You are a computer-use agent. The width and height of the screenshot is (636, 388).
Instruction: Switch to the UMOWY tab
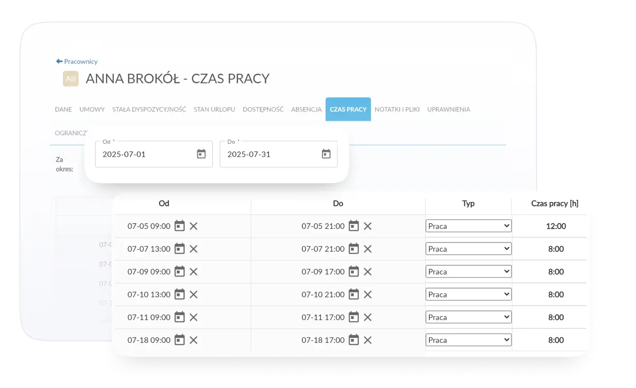[92, 109]
